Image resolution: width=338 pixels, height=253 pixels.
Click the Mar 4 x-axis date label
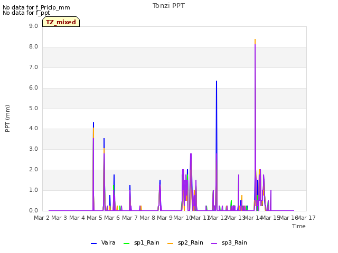tap(77, 218)
